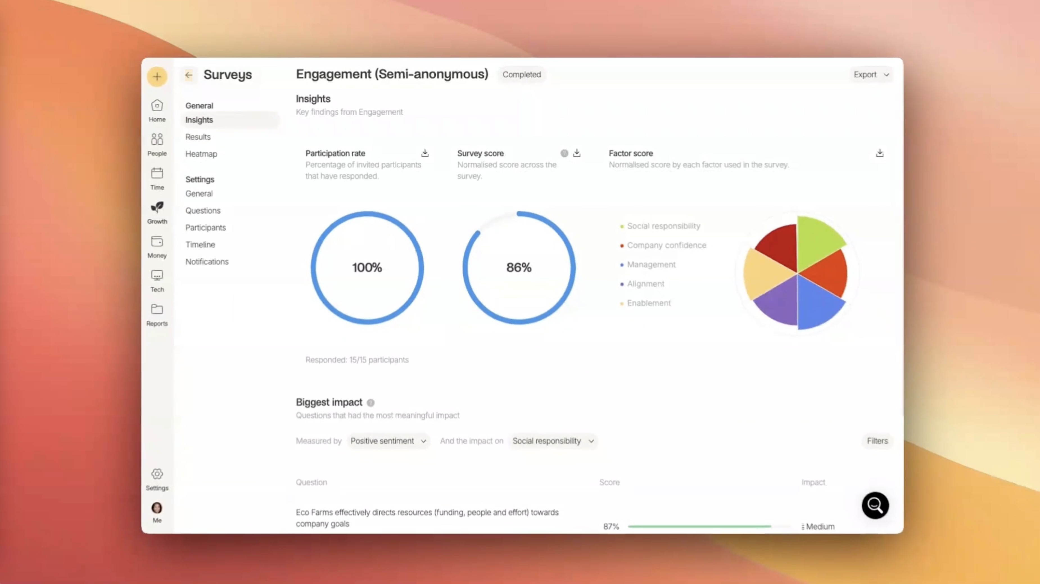Click the Completed status badge
The image size is (1040, 584).
522,75
